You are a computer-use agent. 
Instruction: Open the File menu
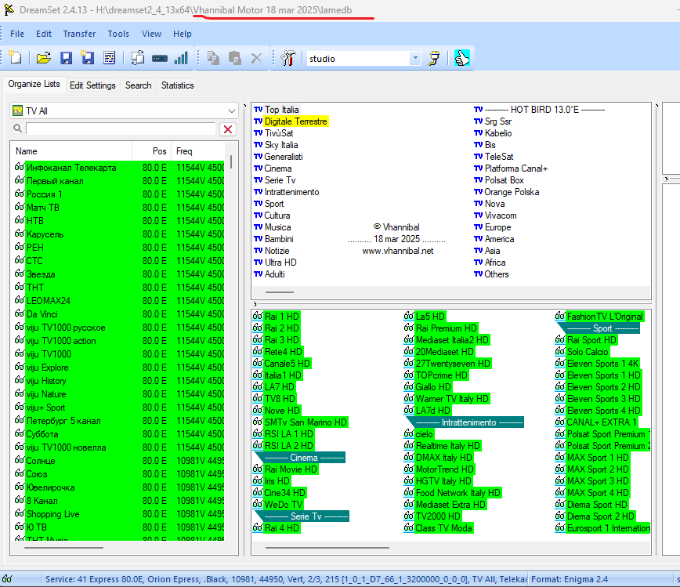pyautogui.click(x=17, y=34)
